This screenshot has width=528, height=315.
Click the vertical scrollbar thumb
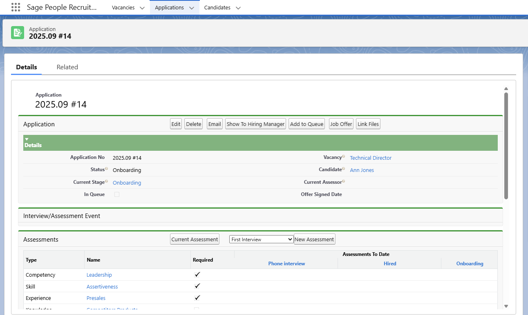point(506,145)
